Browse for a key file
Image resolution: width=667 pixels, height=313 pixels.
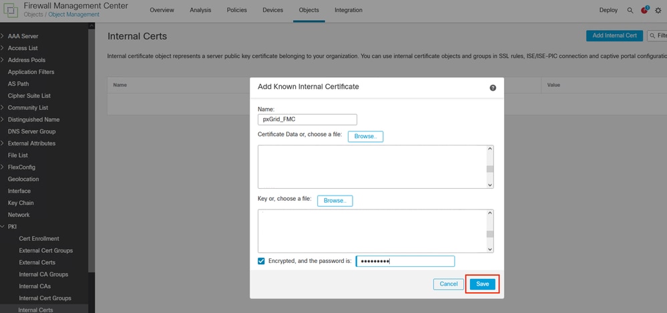pyautogui.click(x=335, y=201)
